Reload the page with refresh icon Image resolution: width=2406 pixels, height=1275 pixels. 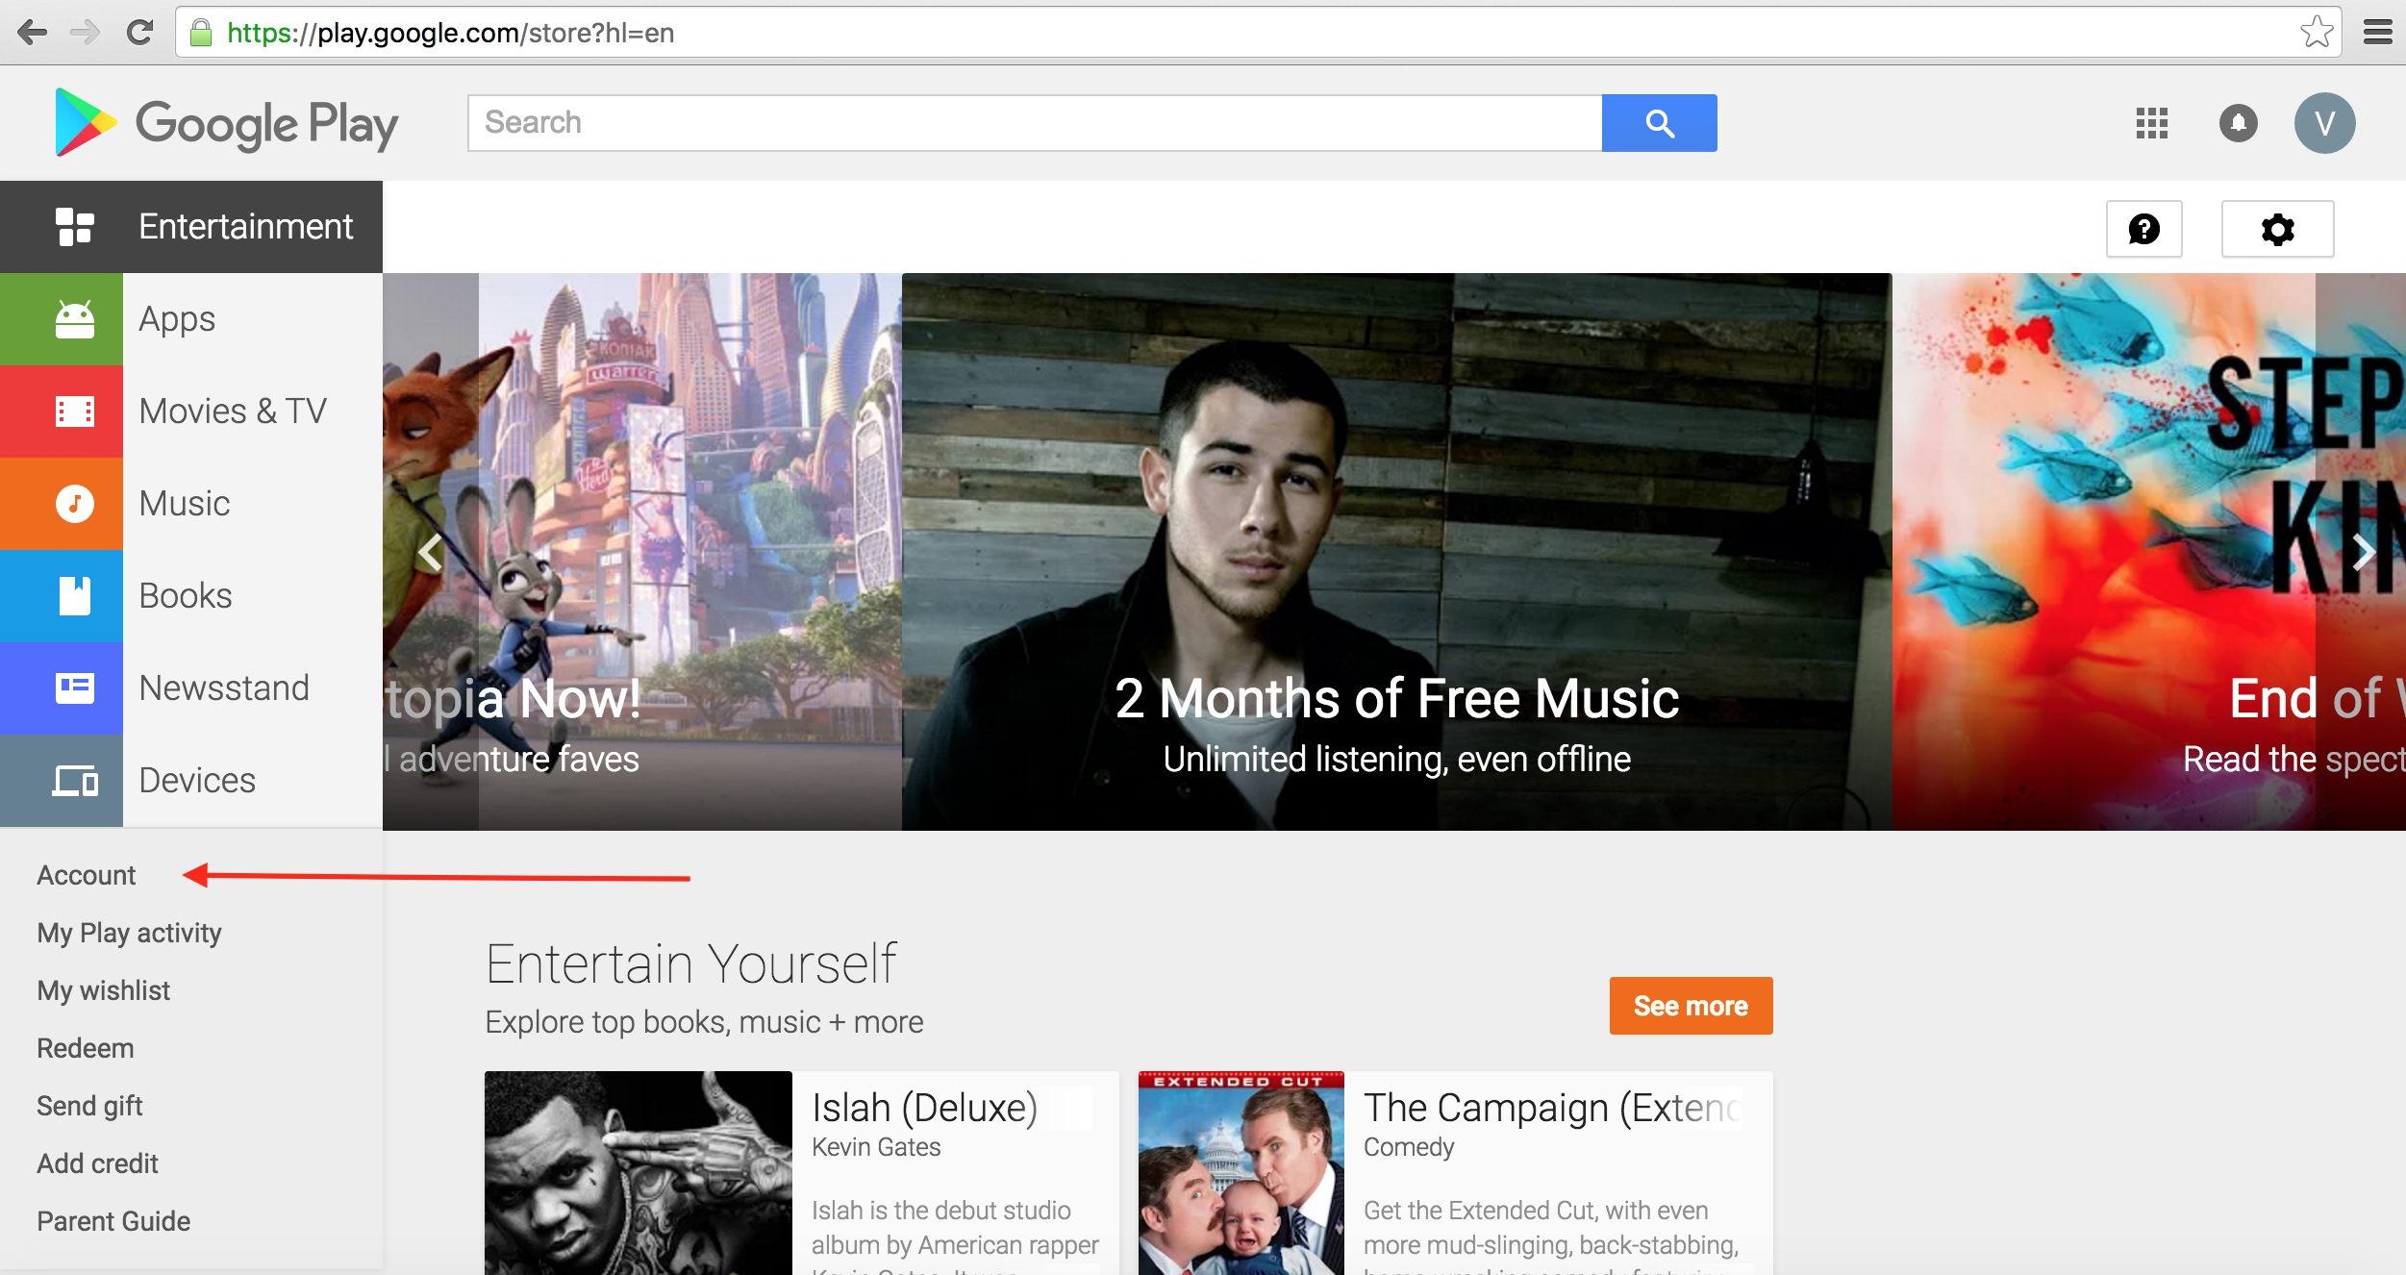pyautogui.click(x=140, y=33)
